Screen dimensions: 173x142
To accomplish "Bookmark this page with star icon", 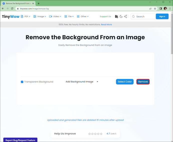I will (x=155, y=9).
